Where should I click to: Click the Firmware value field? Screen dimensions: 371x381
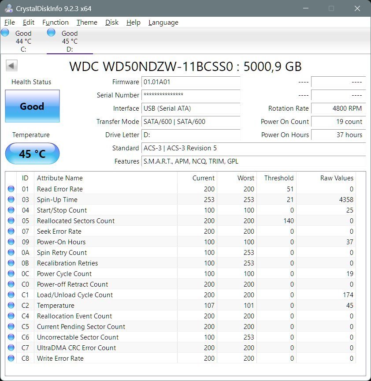tap(191, 82)
